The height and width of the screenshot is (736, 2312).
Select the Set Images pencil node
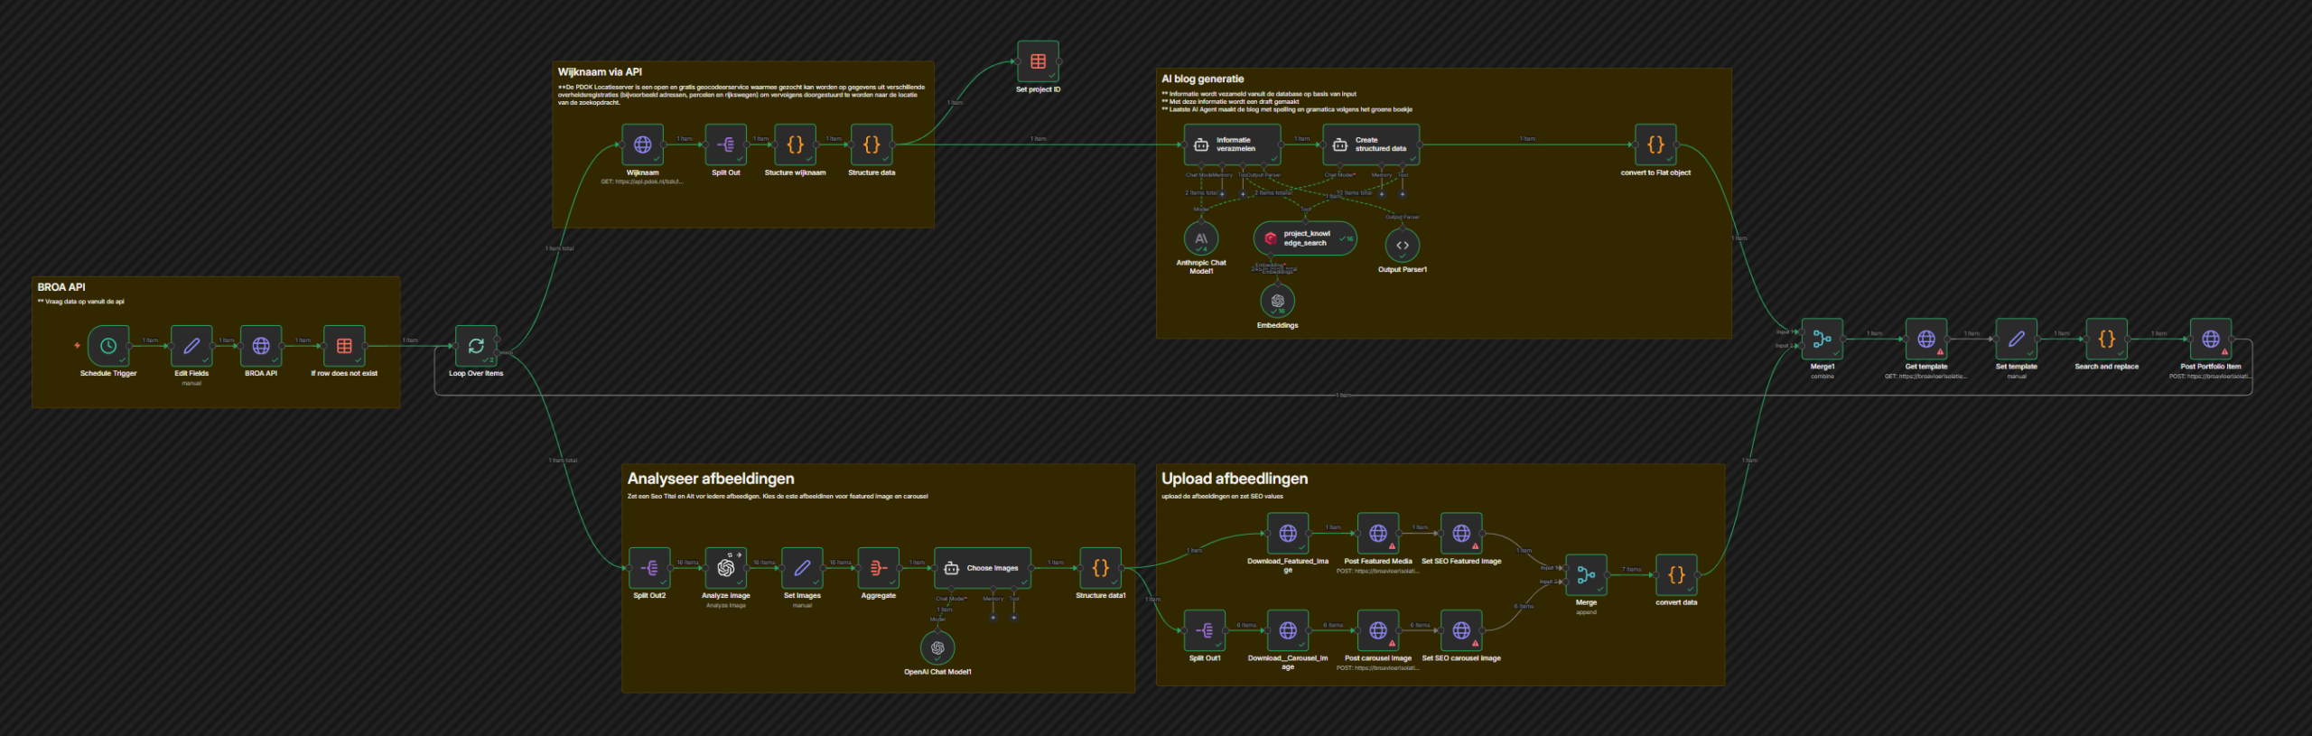(x=802, y=568)
